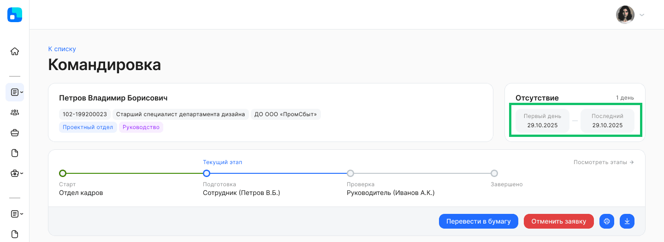Open the home icon in sidebar
The image size is (664, 242).
click(x=15, y=51)
